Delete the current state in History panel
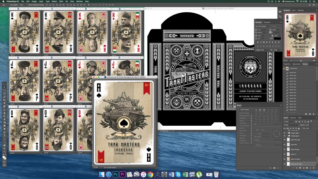 pos(314,114)
